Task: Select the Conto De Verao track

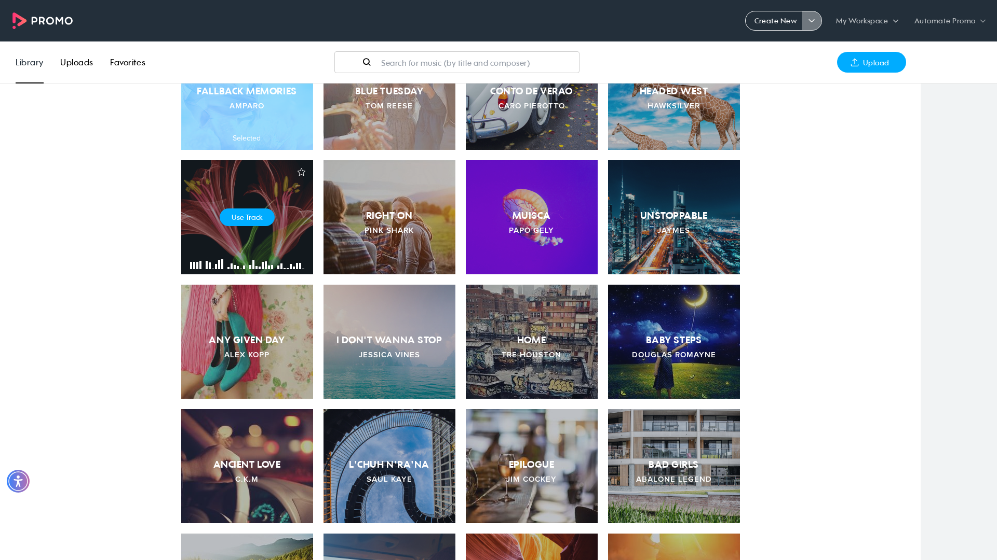Action: click(532, 117)
